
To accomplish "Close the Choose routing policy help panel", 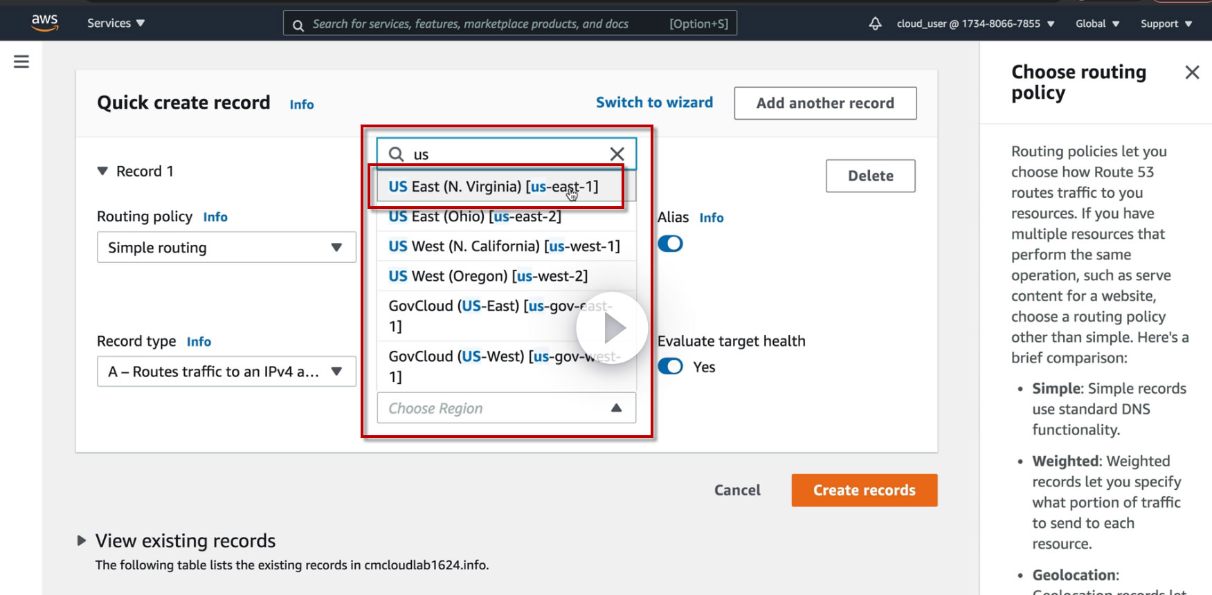I will tap(1191, 72).
